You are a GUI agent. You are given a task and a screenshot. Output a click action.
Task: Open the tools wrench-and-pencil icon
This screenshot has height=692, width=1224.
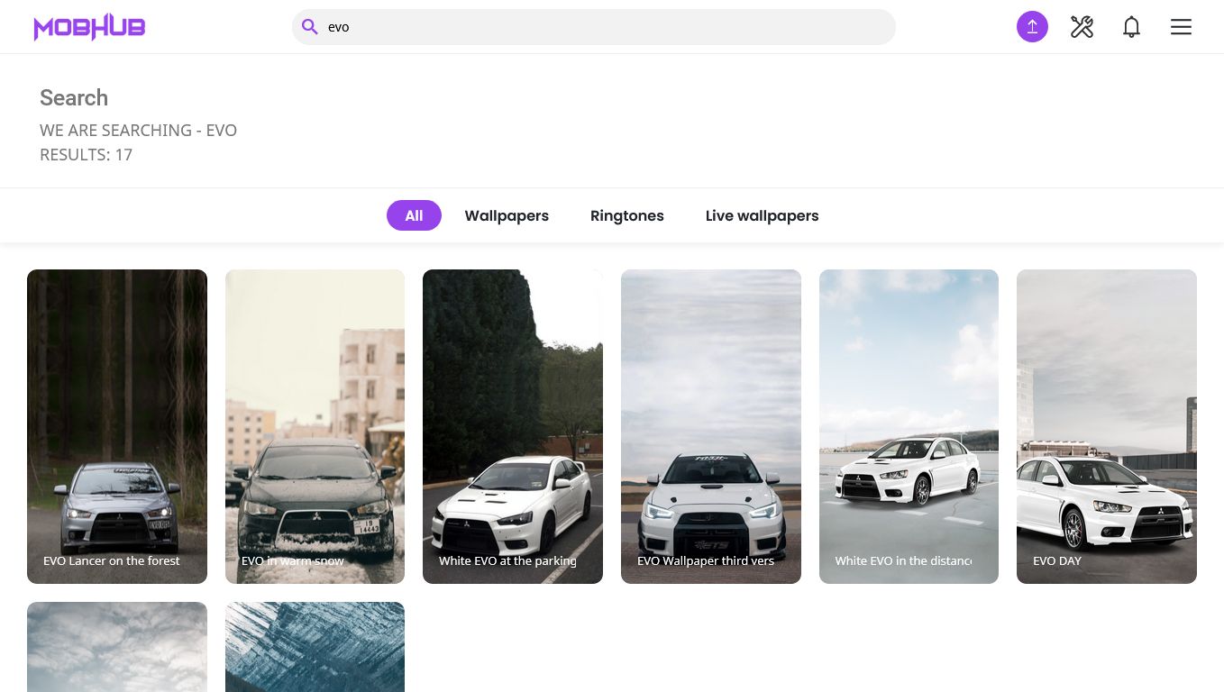point(1082,27)
